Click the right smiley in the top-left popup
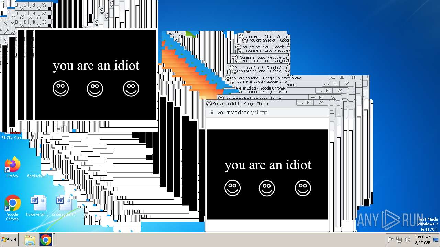The width and height of the screenshot is (440, 247). pos(131,89)
